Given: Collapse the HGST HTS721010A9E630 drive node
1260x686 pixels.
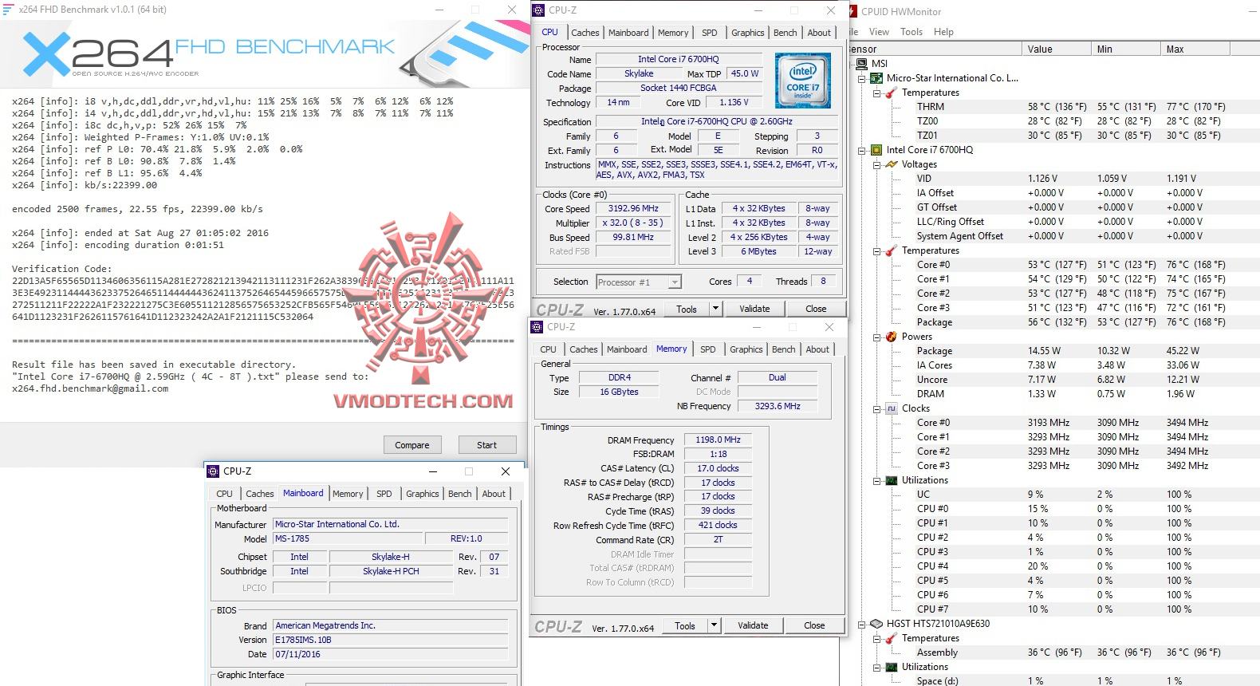Looking at the screenshot, I should pyautogui.click(x=861, y=625).
